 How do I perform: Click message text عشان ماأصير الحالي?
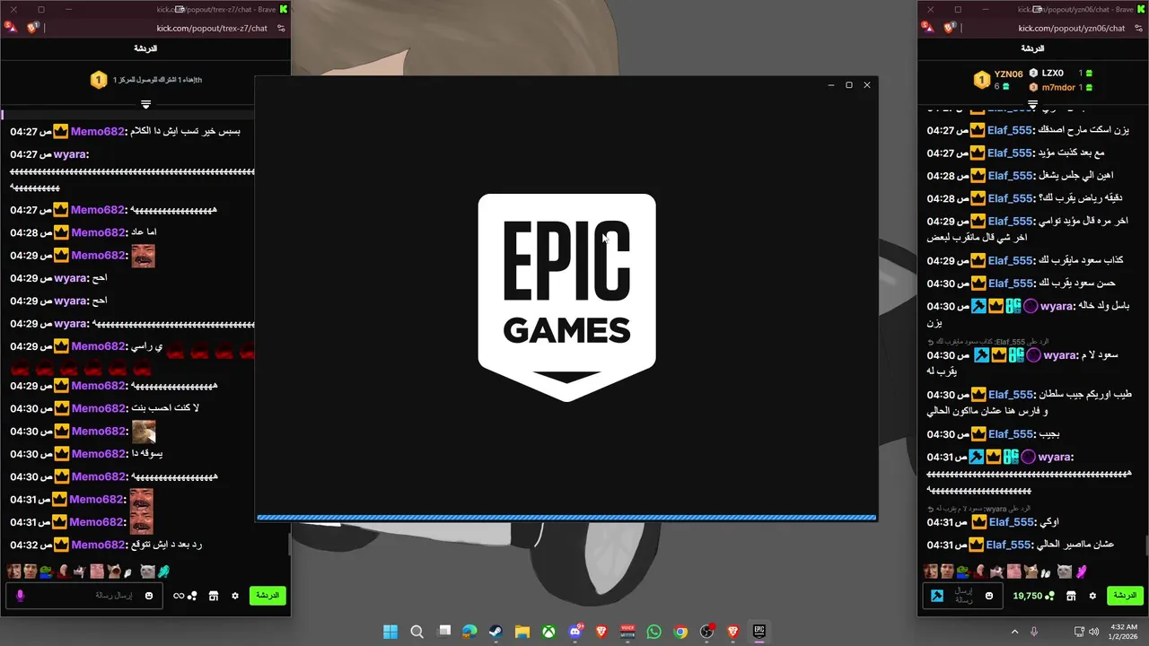click(x=1076, y=545)
